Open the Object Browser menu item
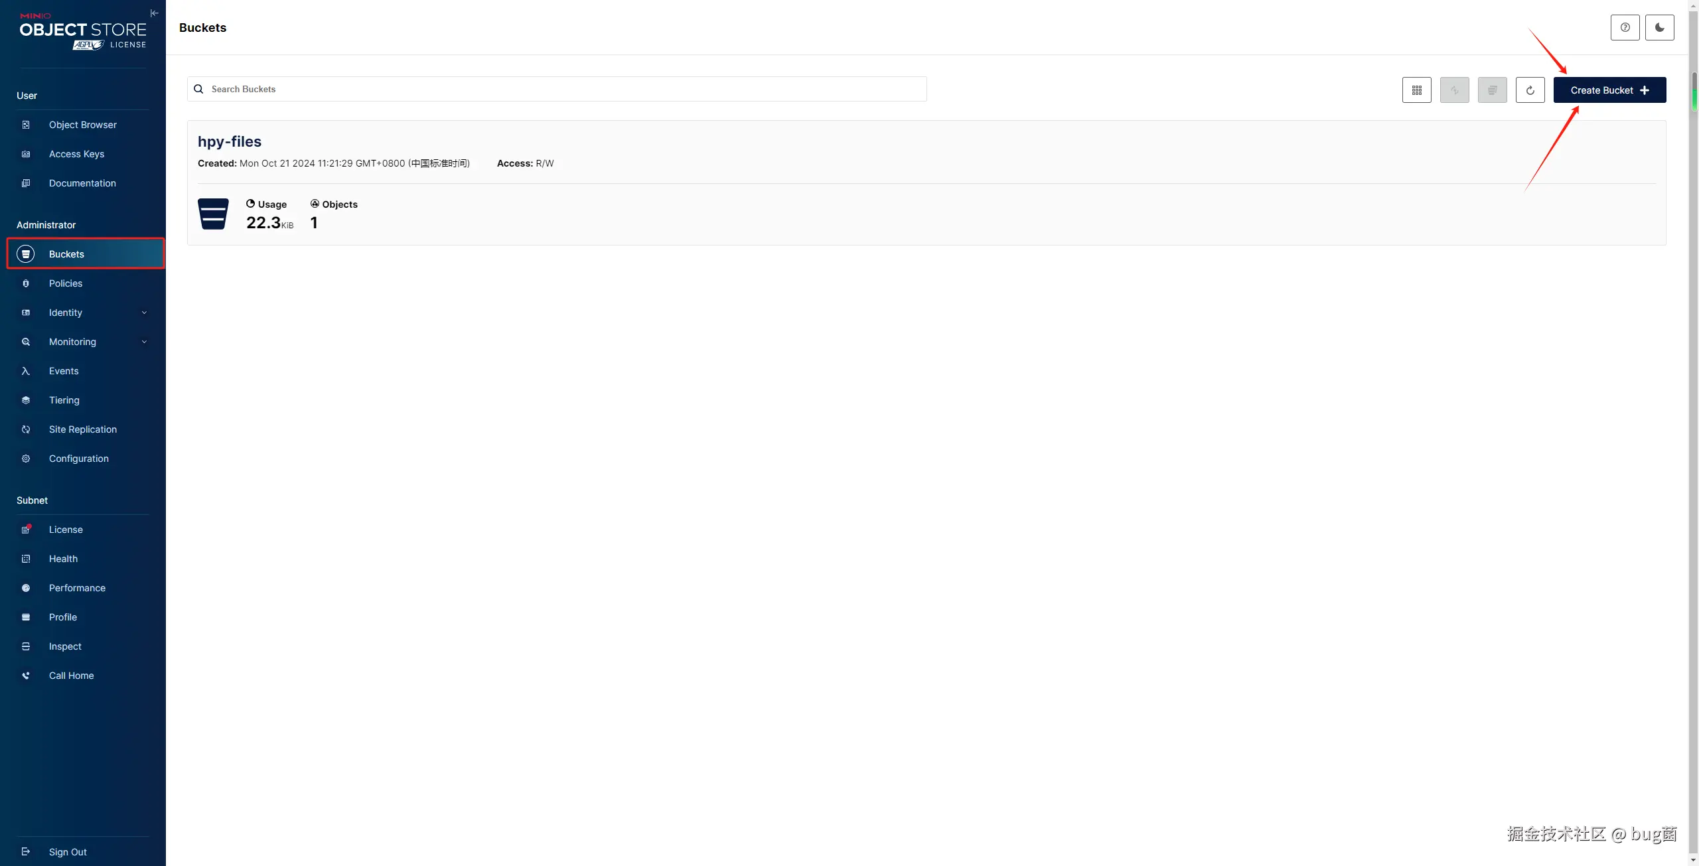The width and height of the screenshot is (1699, 866). click(82, 125)
